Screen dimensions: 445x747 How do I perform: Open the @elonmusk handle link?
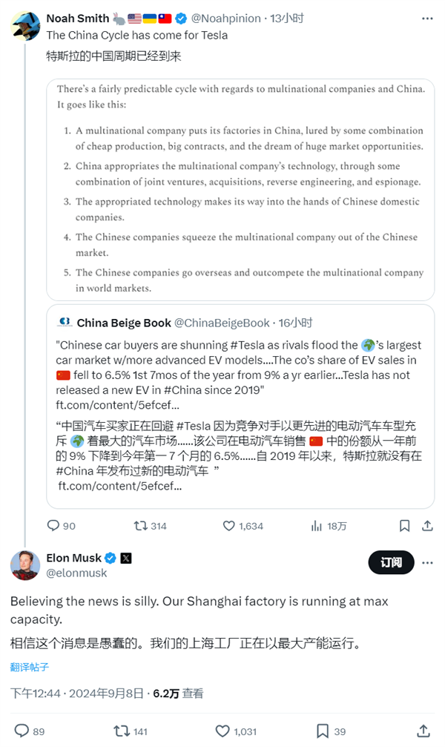76,573
